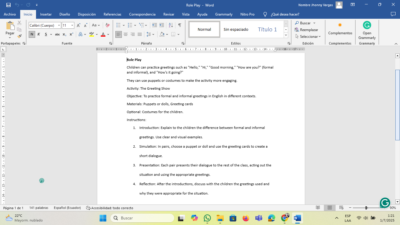Click the yellow text highlight color

click(x=92, y=35)
